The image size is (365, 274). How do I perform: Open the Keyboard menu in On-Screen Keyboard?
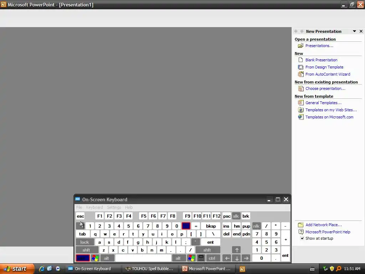pos(94,207)
